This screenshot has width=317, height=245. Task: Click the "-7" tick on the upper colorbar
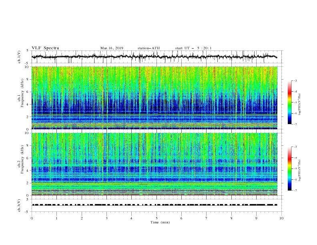click(295, 124)
